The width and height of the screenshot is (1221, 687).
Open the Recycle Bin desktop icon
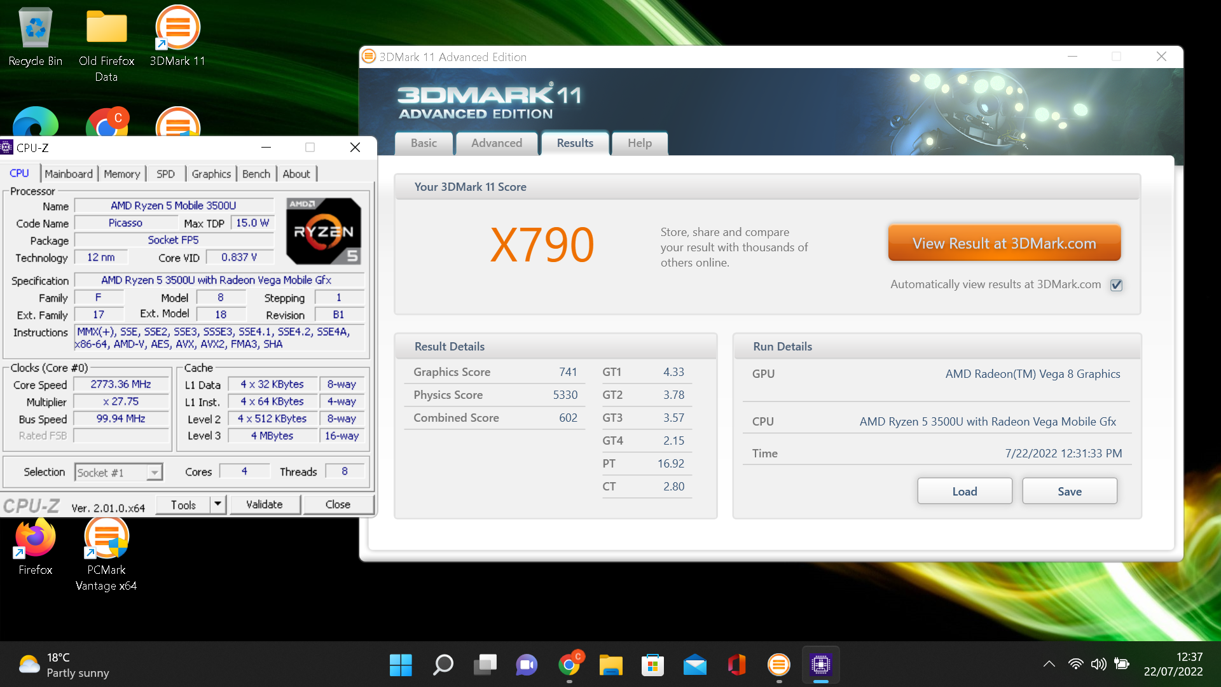tap(36, 37)
